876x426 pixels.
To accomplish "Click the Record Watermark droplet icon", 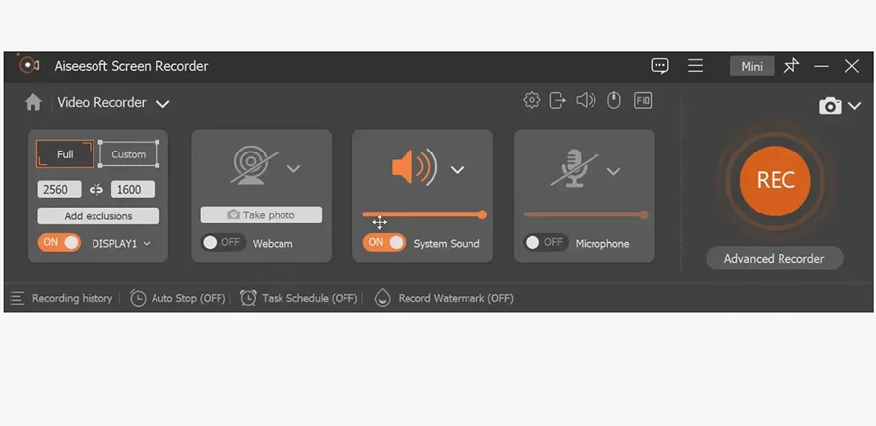I will (382, 298).
